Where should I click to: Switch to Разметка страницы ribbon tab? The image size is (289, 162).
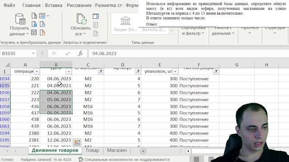tap(108, 5)
